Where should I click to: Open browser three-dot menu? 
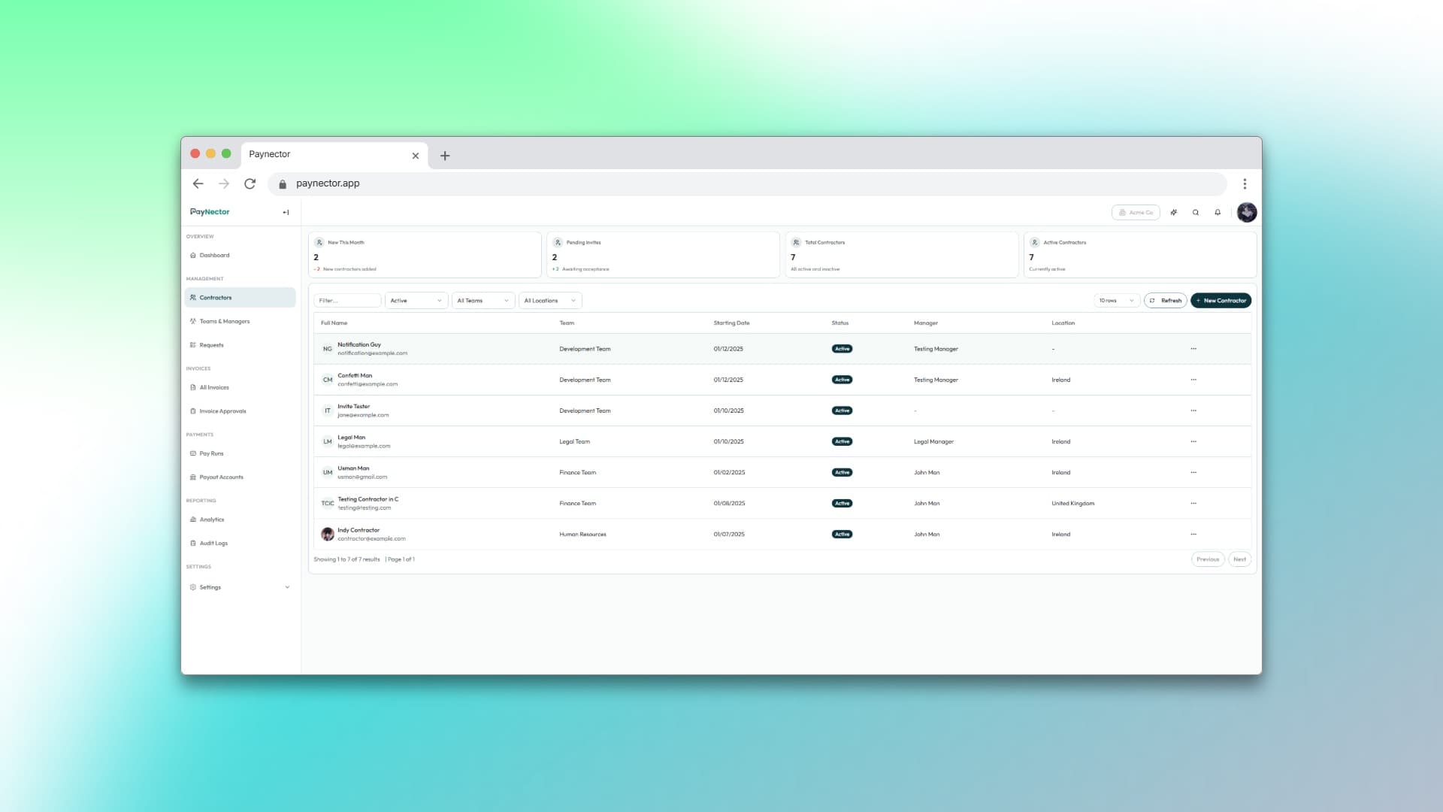click(x=1245, y=183)
